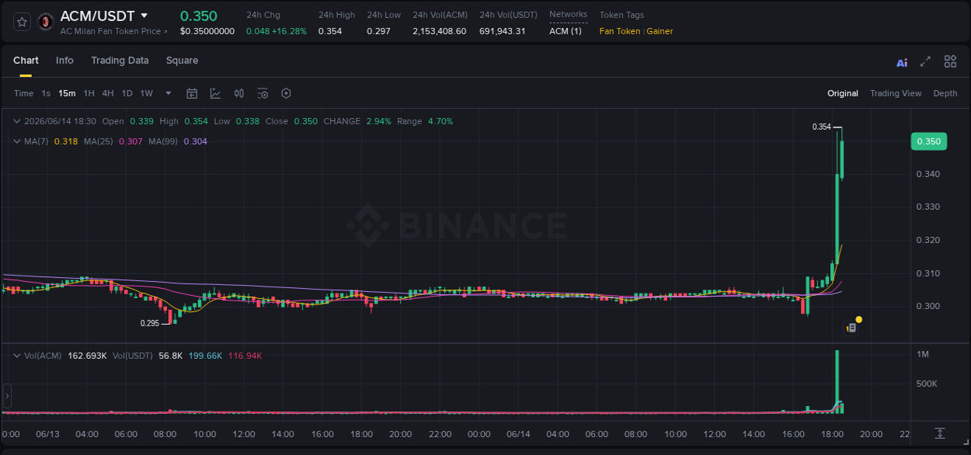The image size is (971, 455).
Task: Click the 24h Low value 0.297
Action: tap(379, 31)
